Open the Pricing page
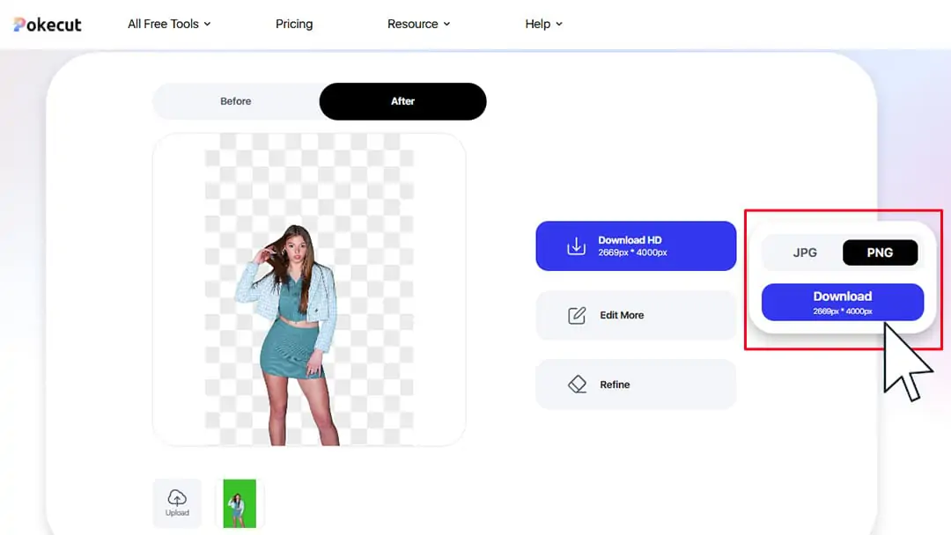Image resolution: width=951 pixels, height=535 pixels. [294, 25]
